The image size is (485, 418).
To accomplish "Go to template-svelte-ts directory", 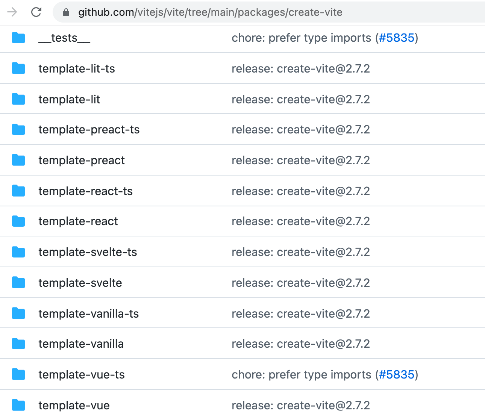I will point(88,252).
